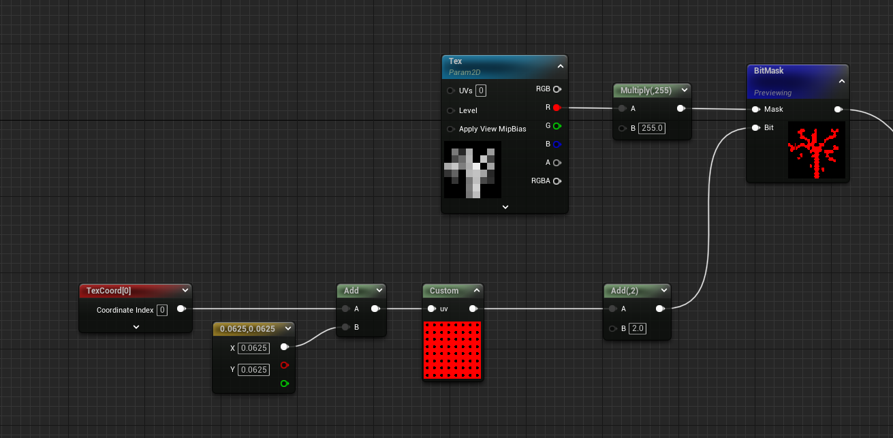Click the blue B output pin on Tex
Image resolution: width=893 pixels, height=438 pixels.
coord(557,144)
